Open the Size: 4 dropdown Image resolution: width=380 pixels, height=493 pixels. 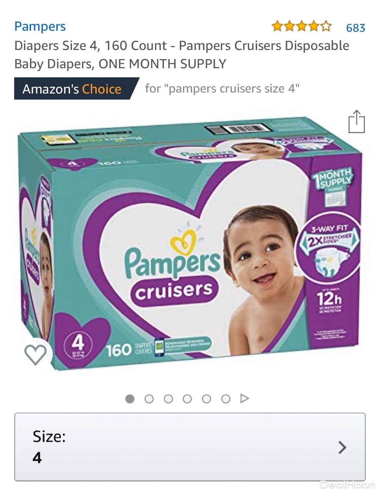[x=190, y=447]
